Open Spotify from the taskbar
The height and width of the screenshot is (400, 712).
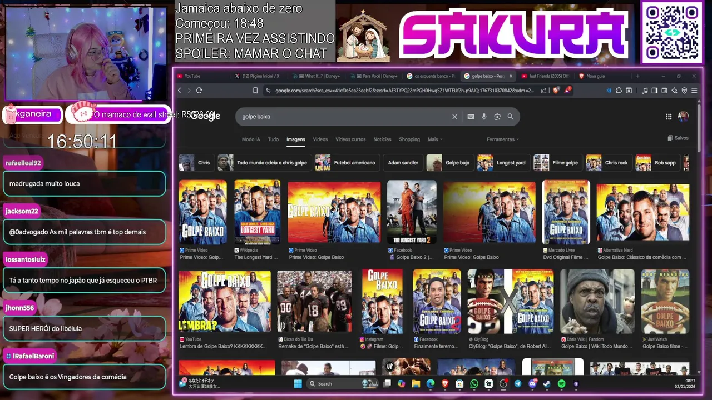tap(561, 383)
